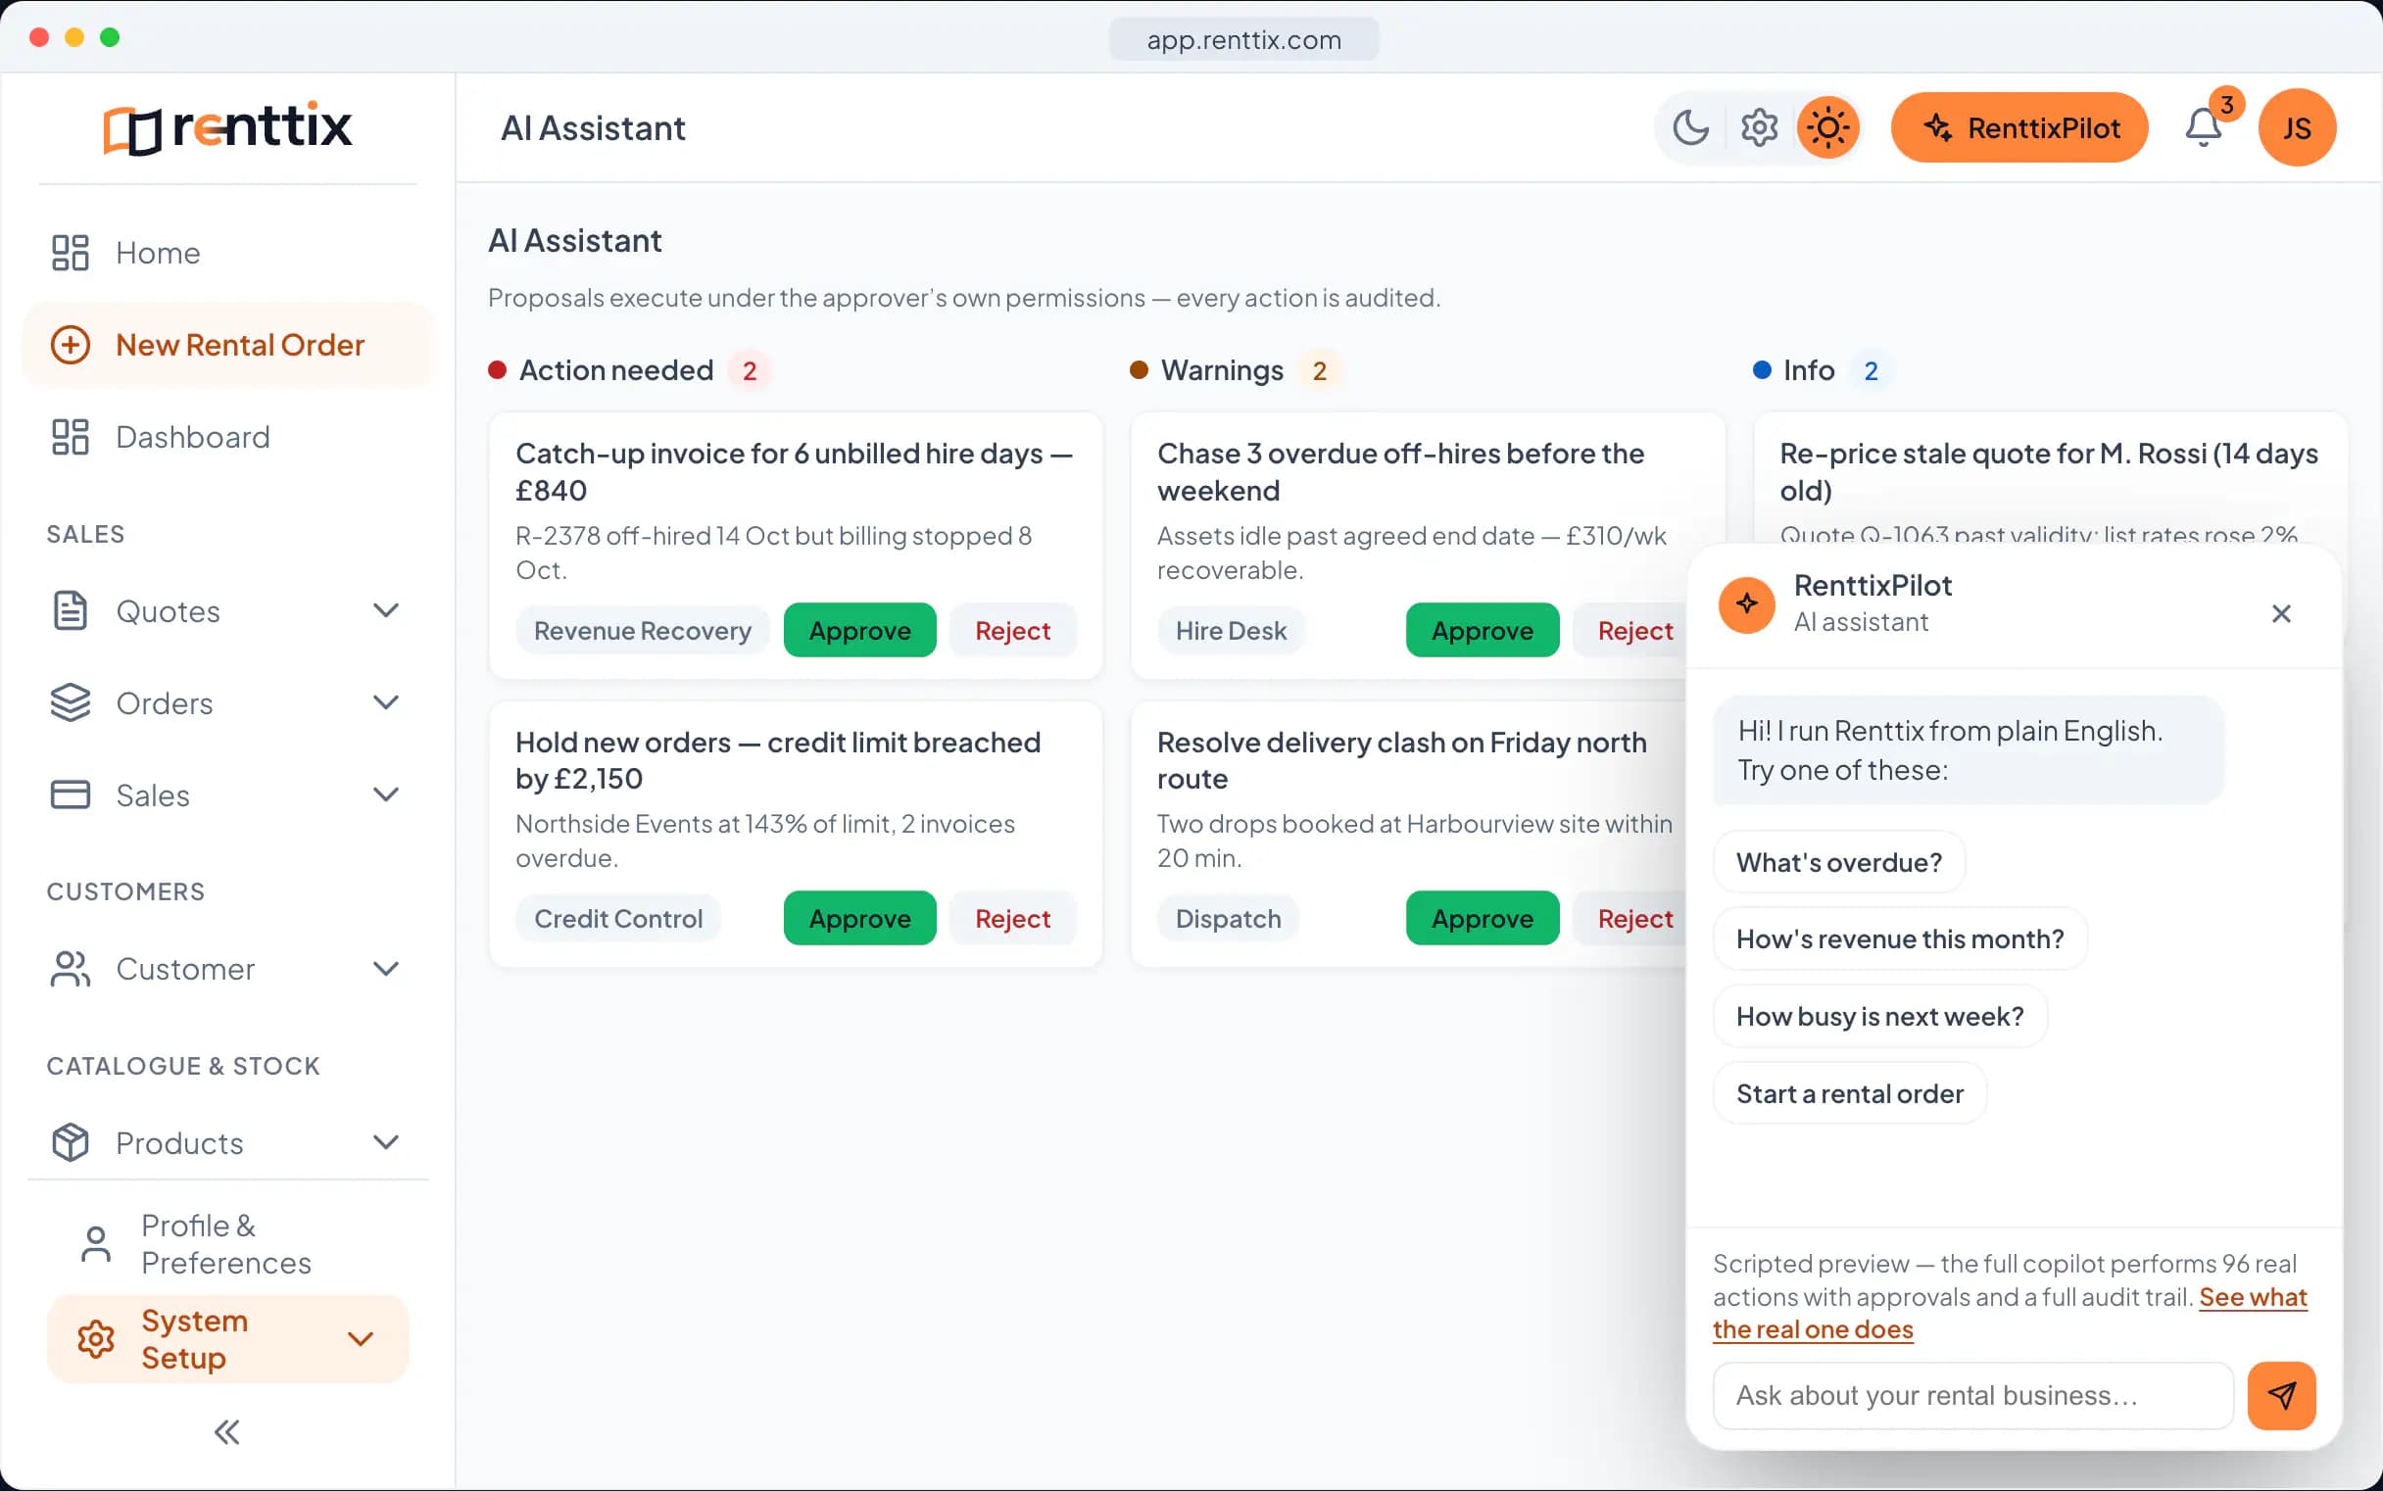Select the light mode sun icon

coord(1827,127)
